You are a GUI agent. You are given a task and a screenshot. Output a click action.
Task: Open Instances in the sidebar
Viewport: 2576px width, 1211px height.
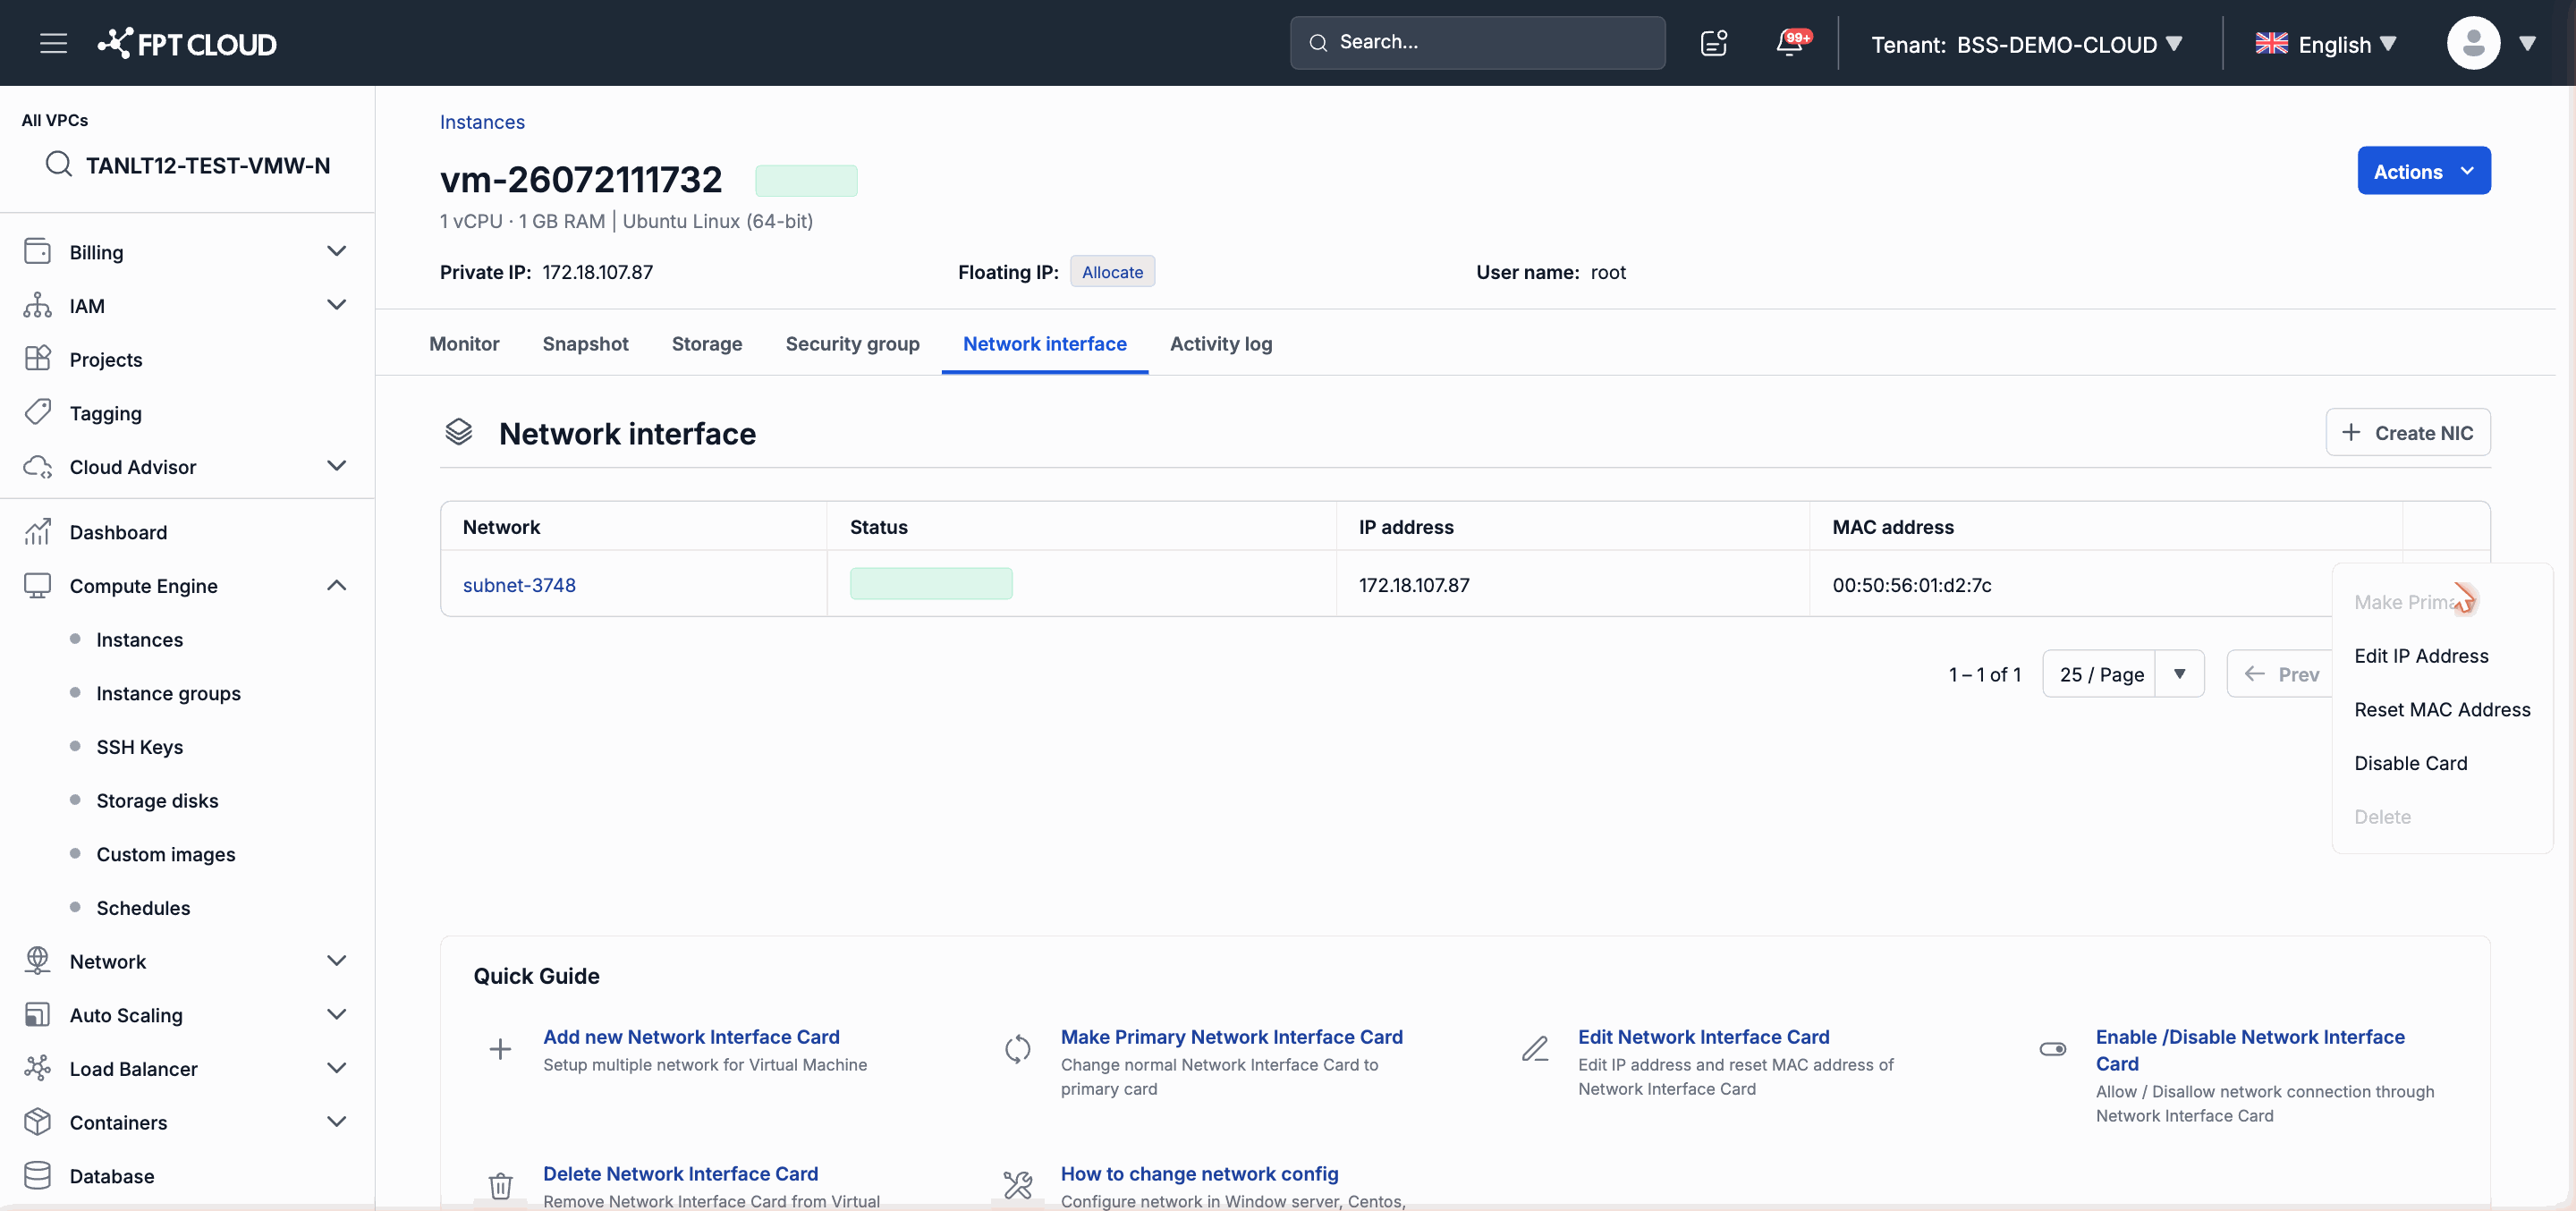139,639
